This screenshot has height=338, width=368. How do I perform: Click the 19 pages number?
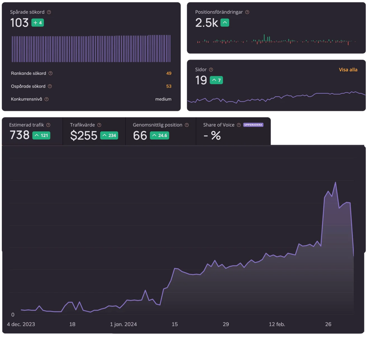pos(201,81)
